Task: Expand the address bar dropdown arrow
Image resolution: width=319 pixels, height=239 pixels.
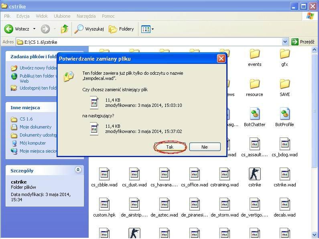Action: coord(285,42)
